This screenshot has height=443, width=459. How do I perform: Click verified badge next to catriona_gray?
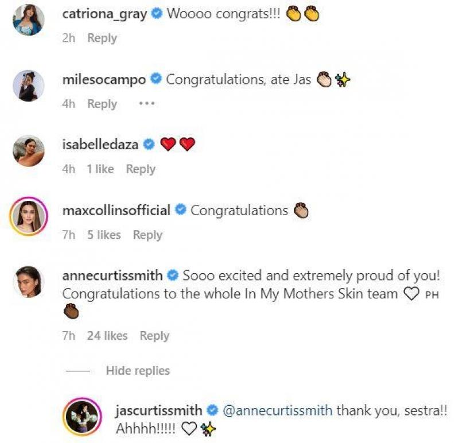156,14
